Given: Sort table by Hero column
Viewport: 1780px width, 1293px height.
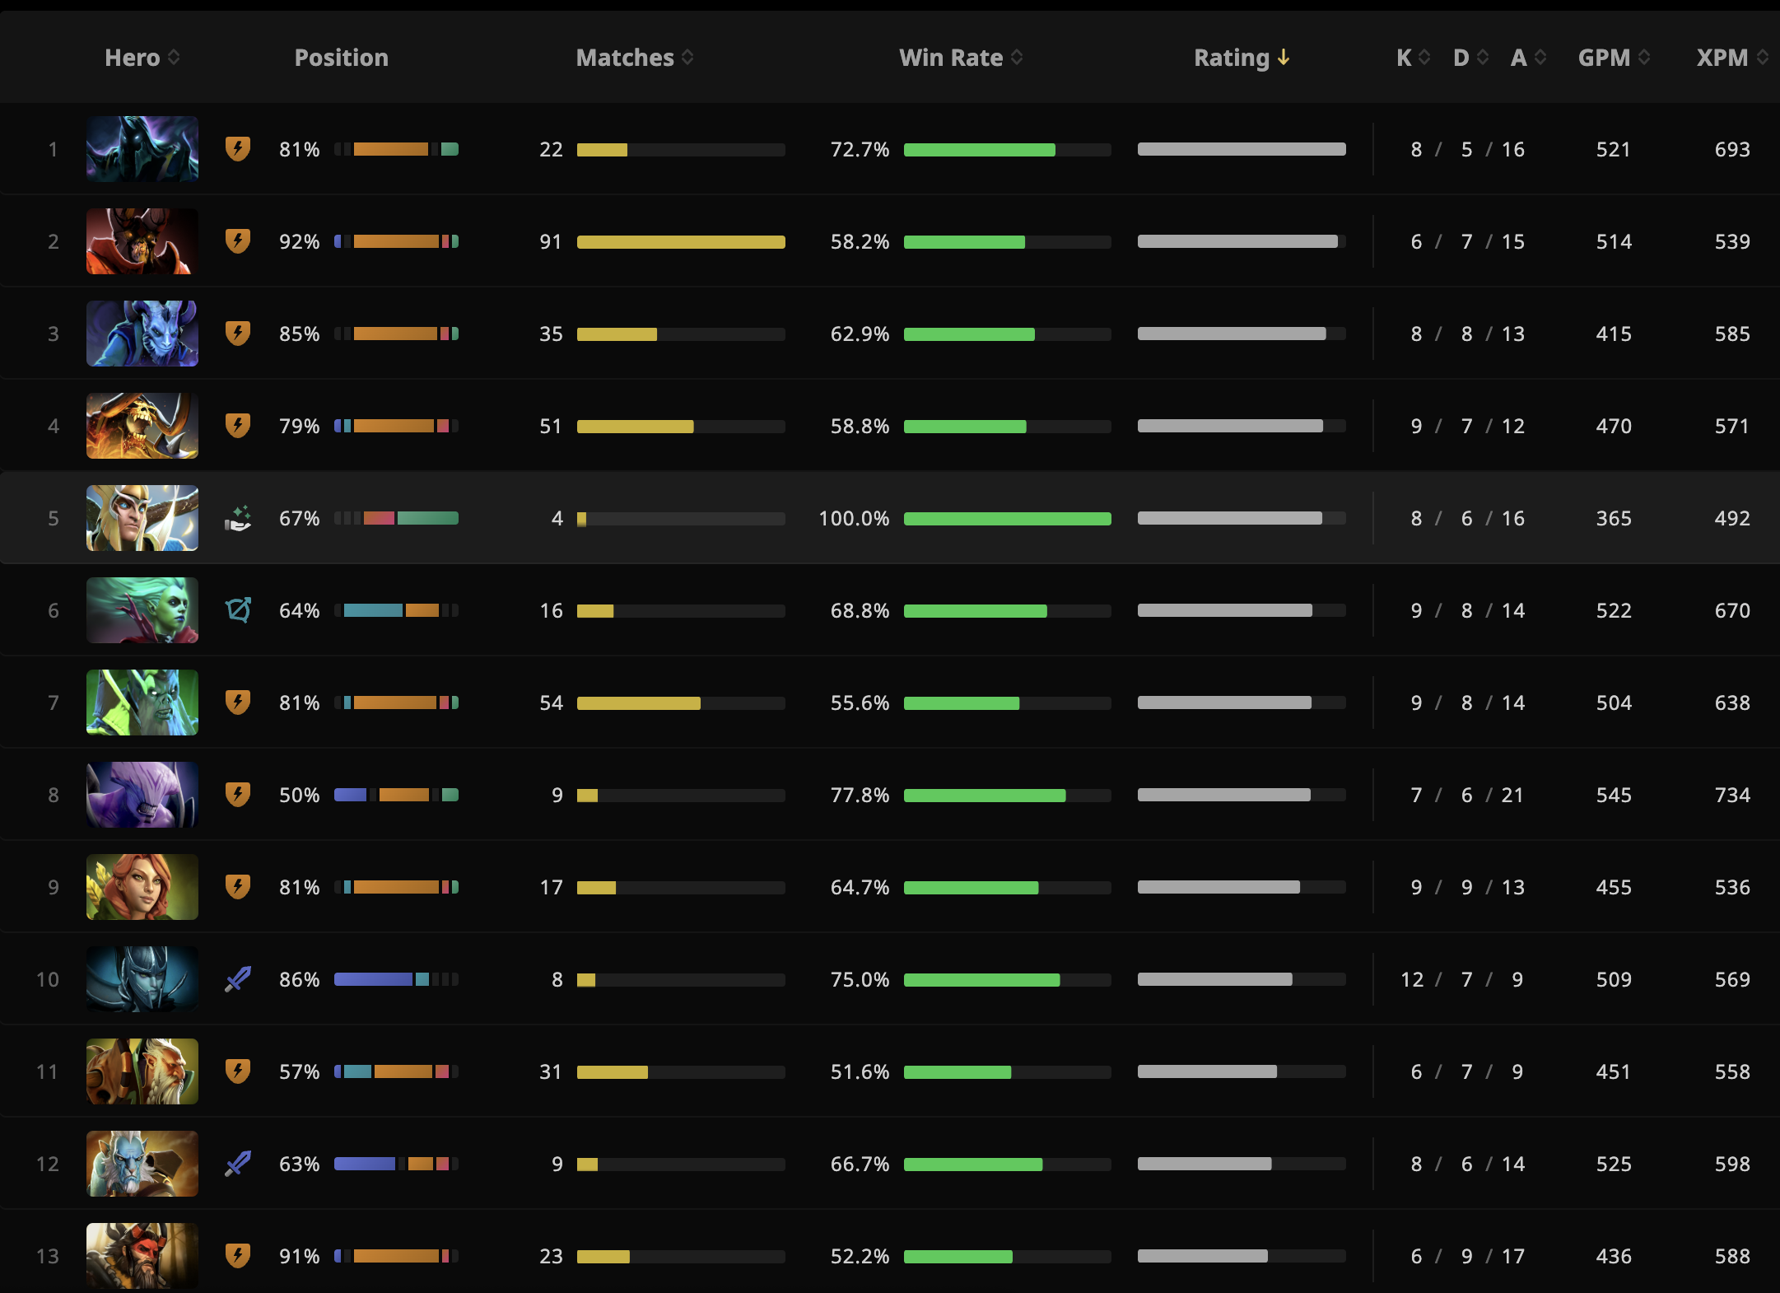Looking at the screenshot, I should pos(142,58).
